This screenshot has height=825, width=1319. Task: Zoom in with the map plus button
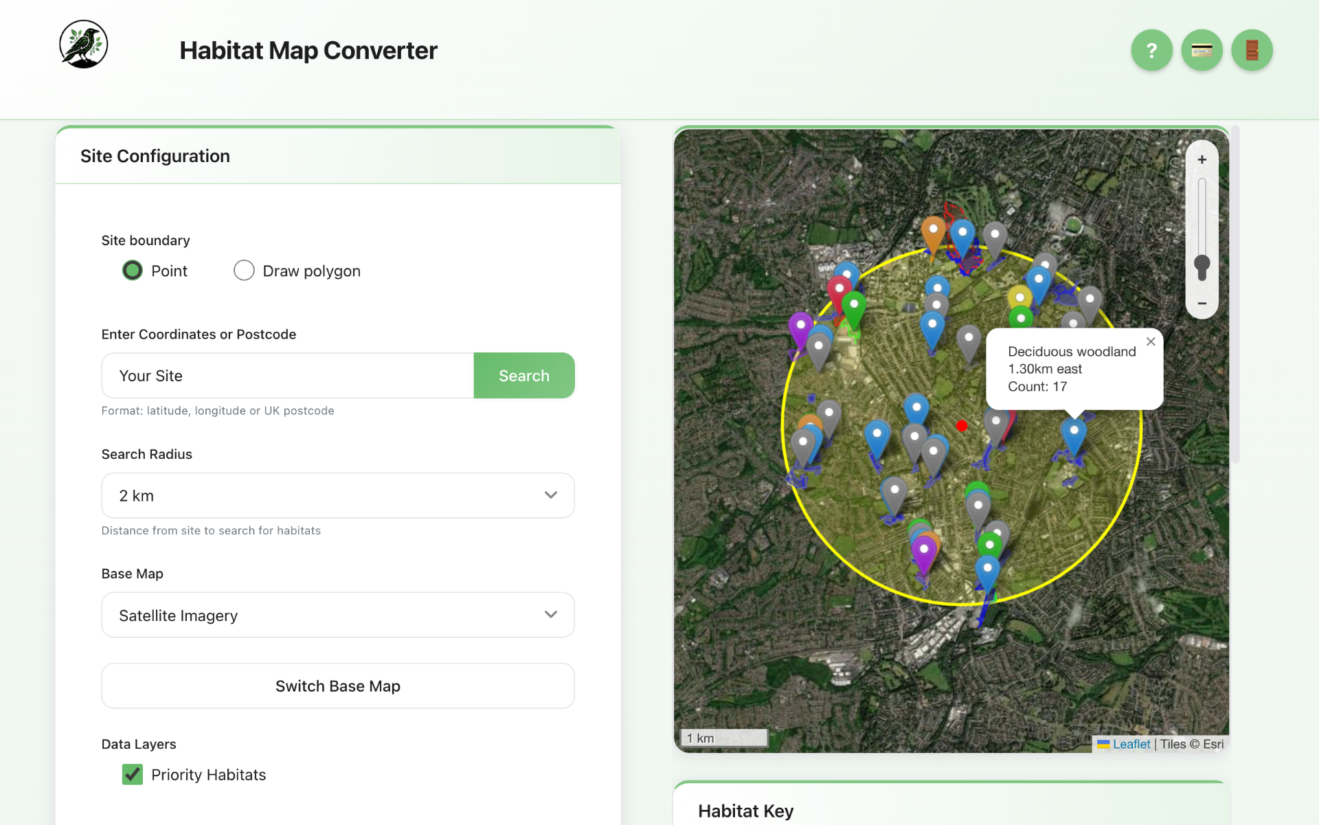(1202, 159)
